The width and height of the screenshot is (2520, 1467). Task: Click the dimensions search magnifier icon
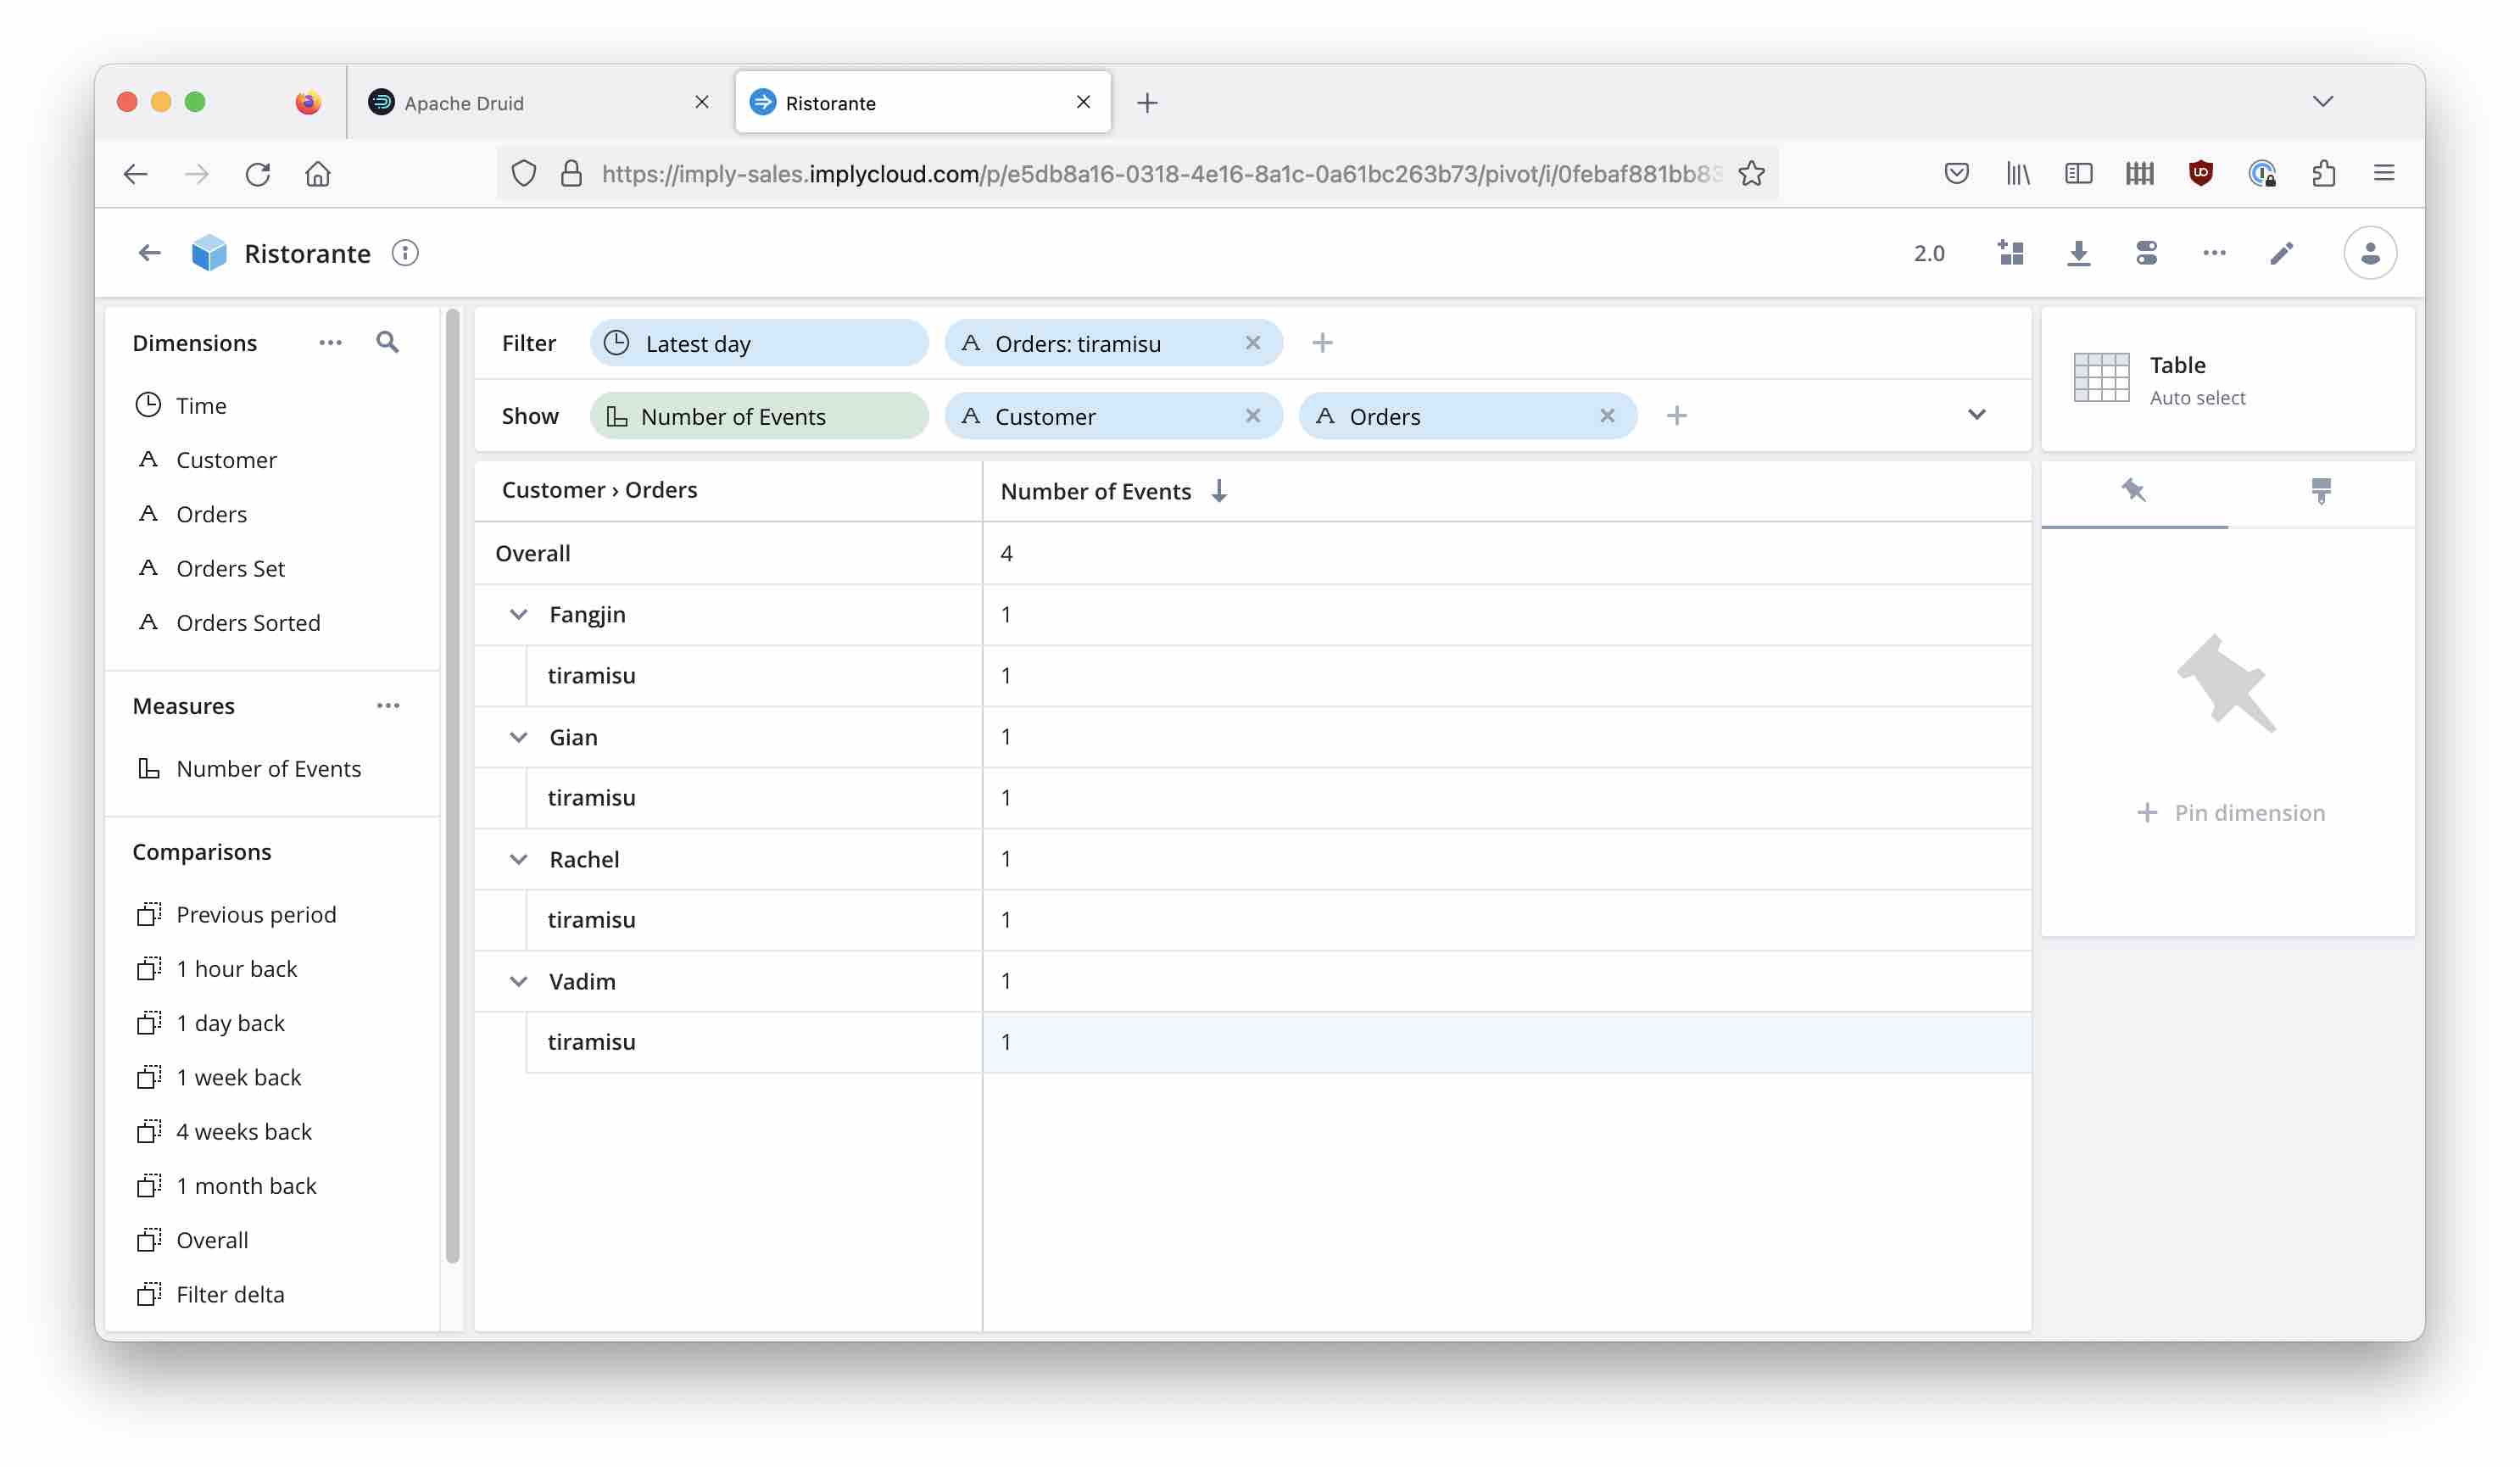(387, 343)
